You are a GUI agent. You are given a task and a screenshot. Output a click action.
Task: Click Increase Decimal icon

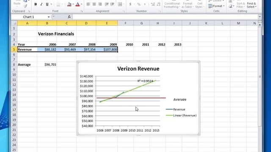[153, 4]
